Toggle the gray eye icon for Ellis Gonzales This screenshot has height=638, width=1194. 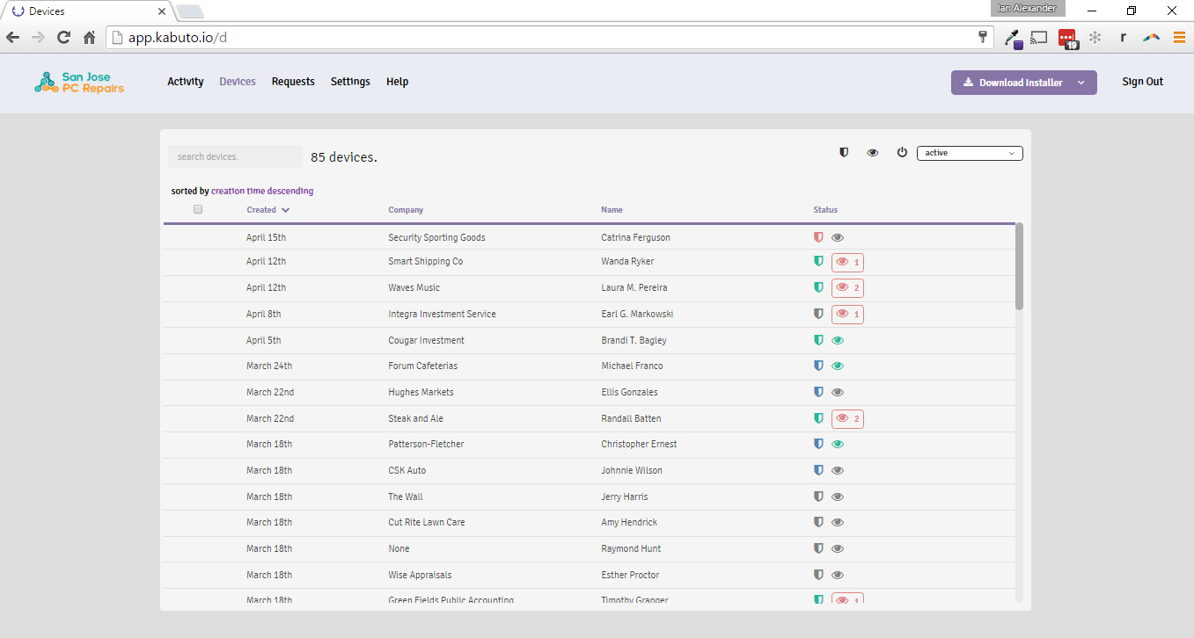tap(838, 392)
